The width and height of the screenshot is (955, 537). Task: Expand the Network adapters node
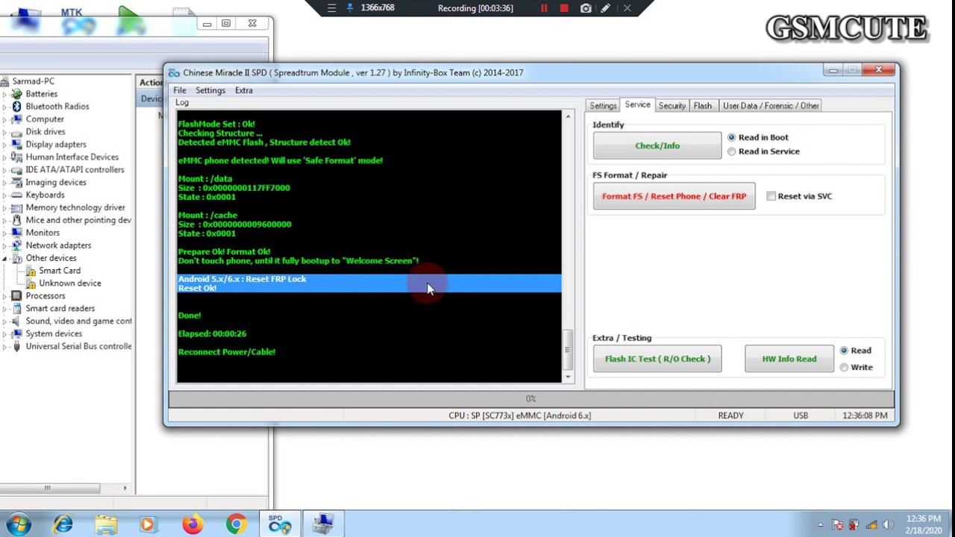(x=4, y=245)
